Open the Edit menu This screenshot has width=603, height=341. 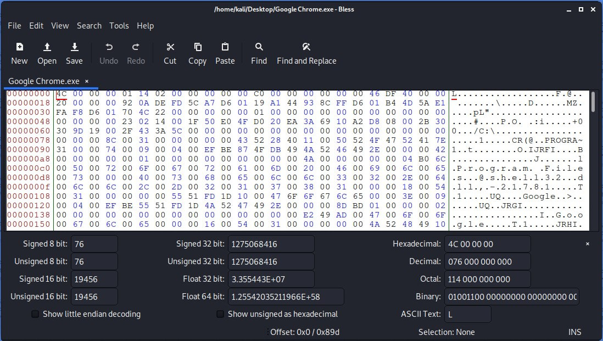36,26
